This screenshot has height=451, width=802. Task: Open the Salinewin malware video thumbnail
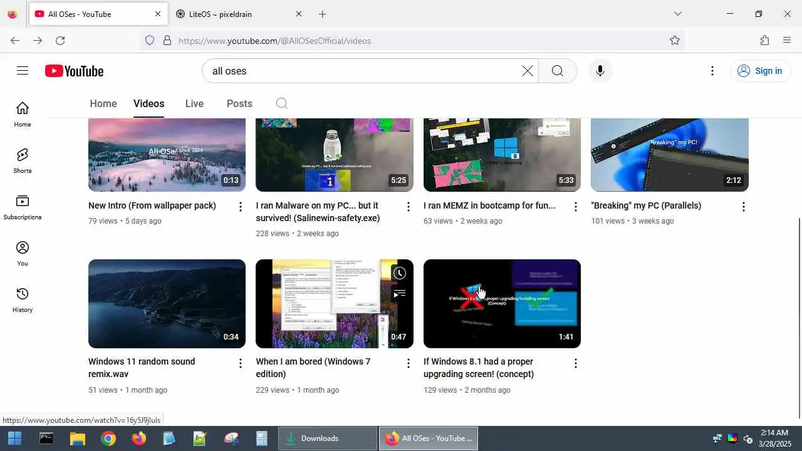click(x=335, y=155)
